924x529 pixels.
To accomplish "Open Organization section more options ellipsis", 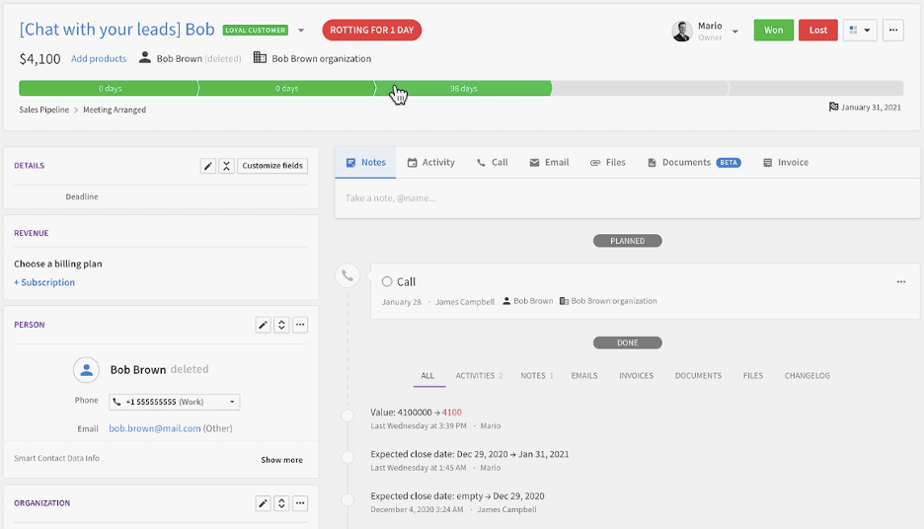I will [x=300, y=503].
